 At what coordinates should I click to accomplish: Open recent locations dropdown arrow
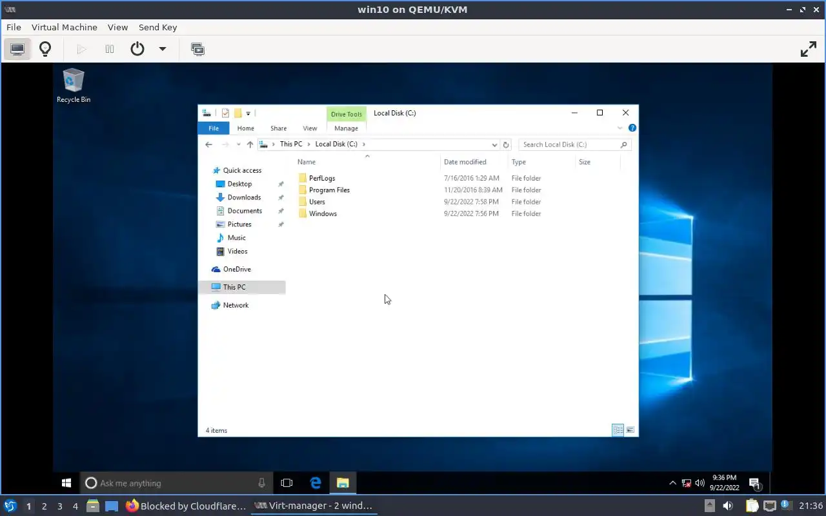238,144
